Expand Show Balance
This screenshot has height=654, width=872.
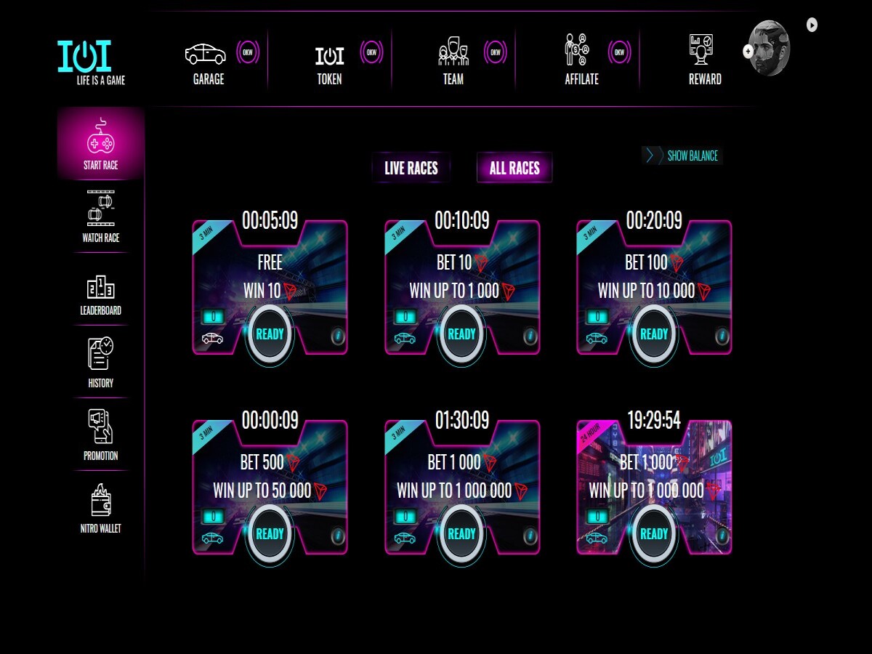682,156
